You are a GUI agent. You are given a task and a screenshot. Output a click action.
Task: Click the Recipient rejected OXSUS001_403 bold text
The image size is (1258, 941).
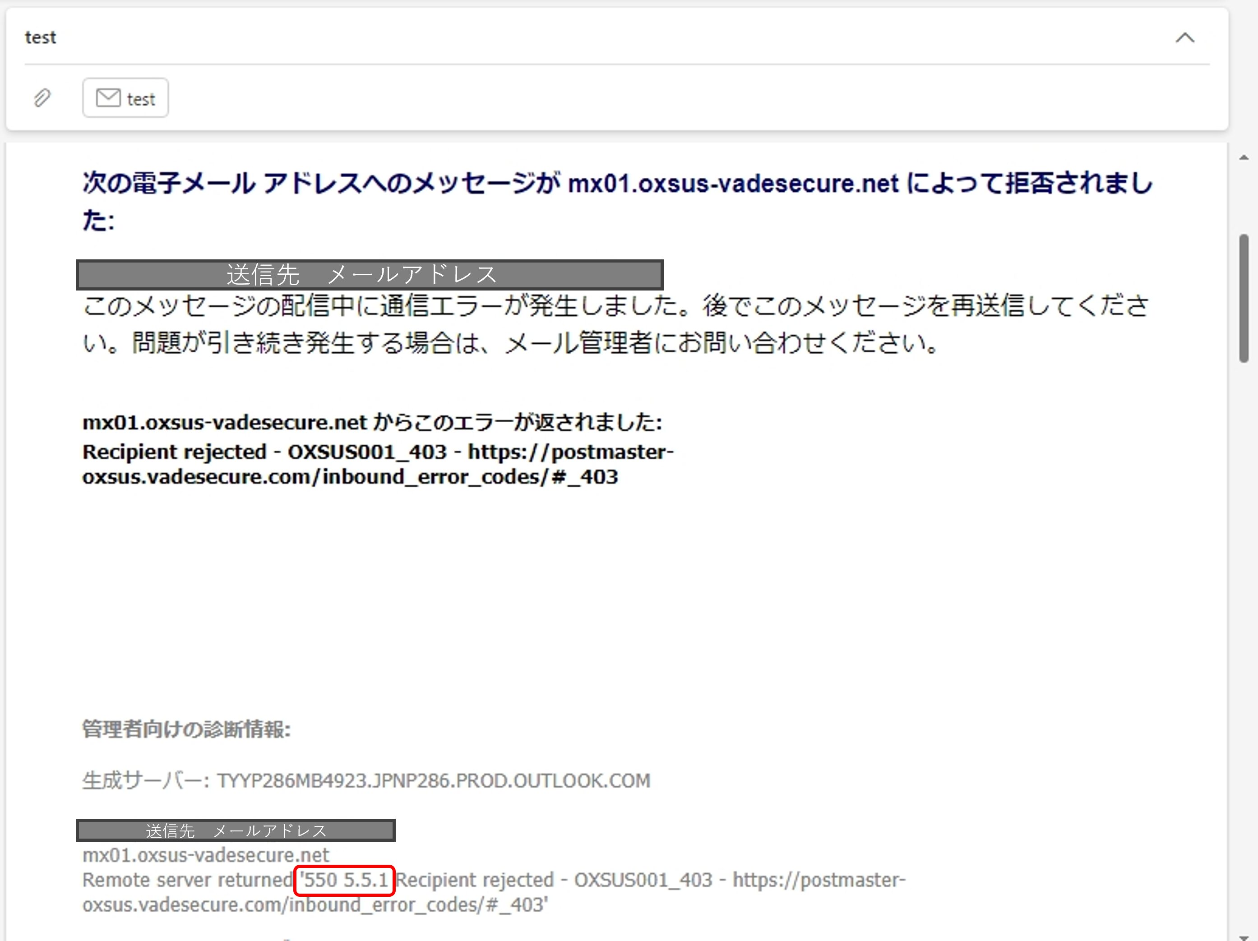click(x=264, y=452)
